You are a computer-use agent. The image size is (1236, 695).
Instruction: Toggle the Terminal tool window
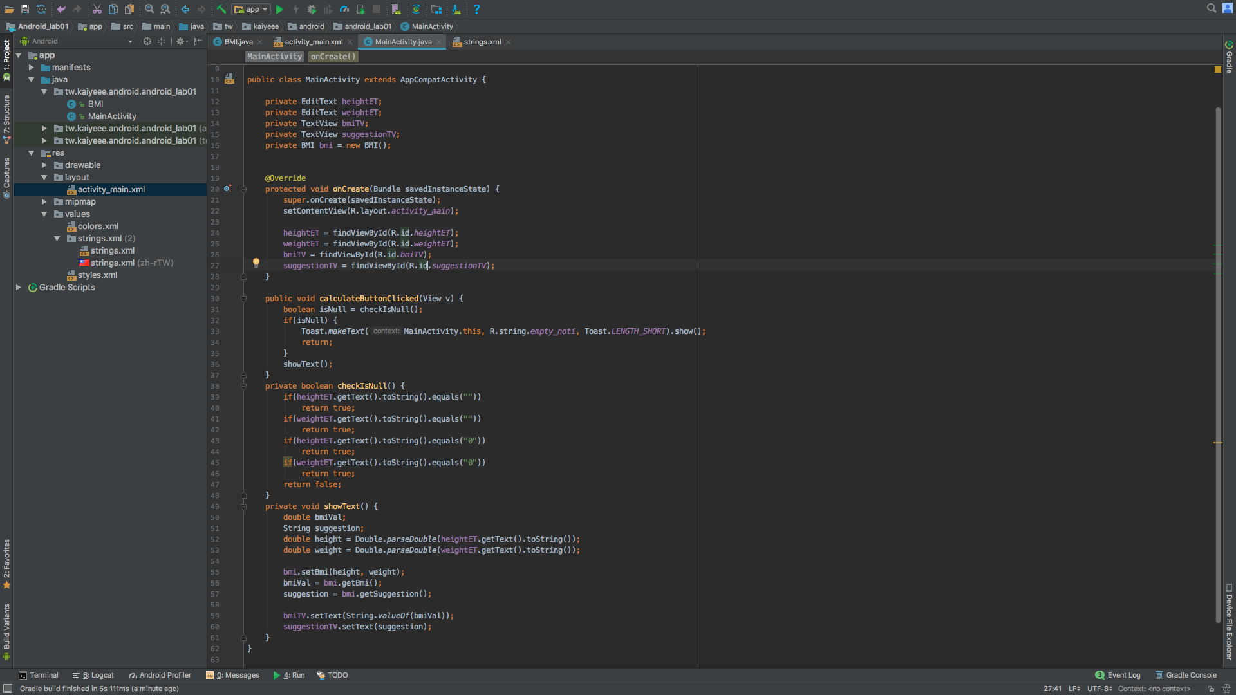[x=39, y=675]
